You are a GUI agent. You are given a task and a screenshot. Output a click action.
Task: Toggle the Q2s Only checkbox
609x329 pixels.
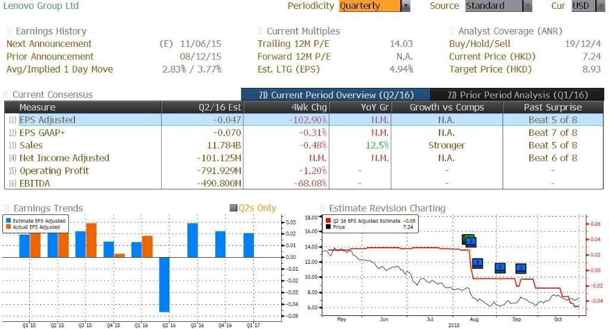tap(233, 208)
